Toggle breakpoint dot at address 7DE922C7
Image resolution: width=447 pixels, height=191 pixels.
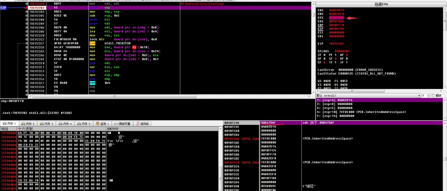pos(27,43)
